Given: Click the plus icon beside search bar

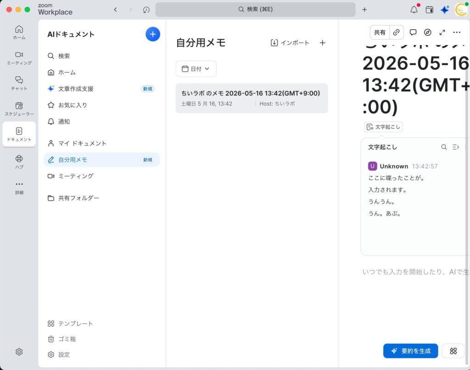Looking at the screenshot, I should (364, 10).
